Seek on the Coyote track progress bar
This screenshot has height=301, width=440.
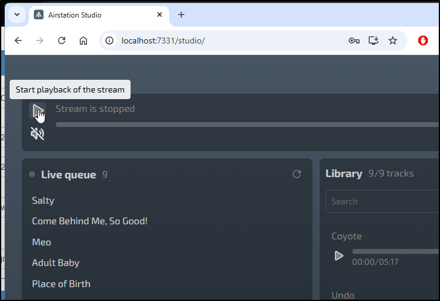coord(396,251)
